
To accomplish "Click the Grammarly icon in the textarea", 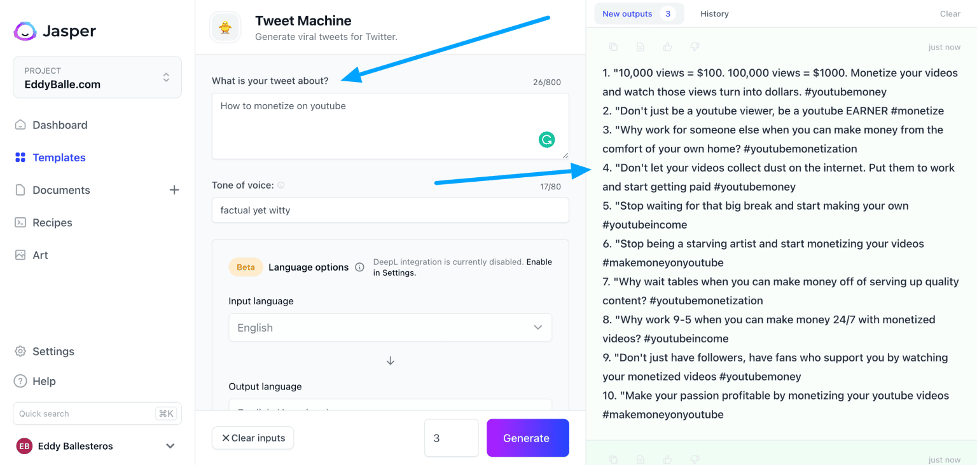I will (x=547, y=139).
